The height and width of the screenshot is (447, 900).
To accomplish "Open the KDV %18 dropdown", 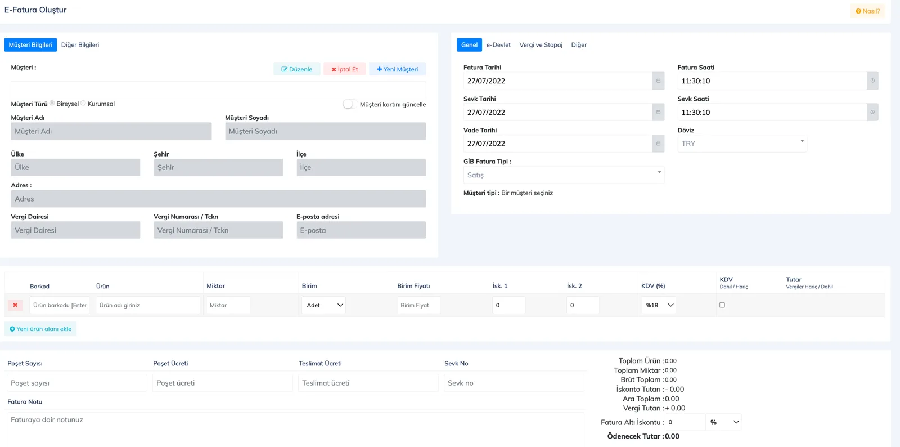I will (658, 305).
